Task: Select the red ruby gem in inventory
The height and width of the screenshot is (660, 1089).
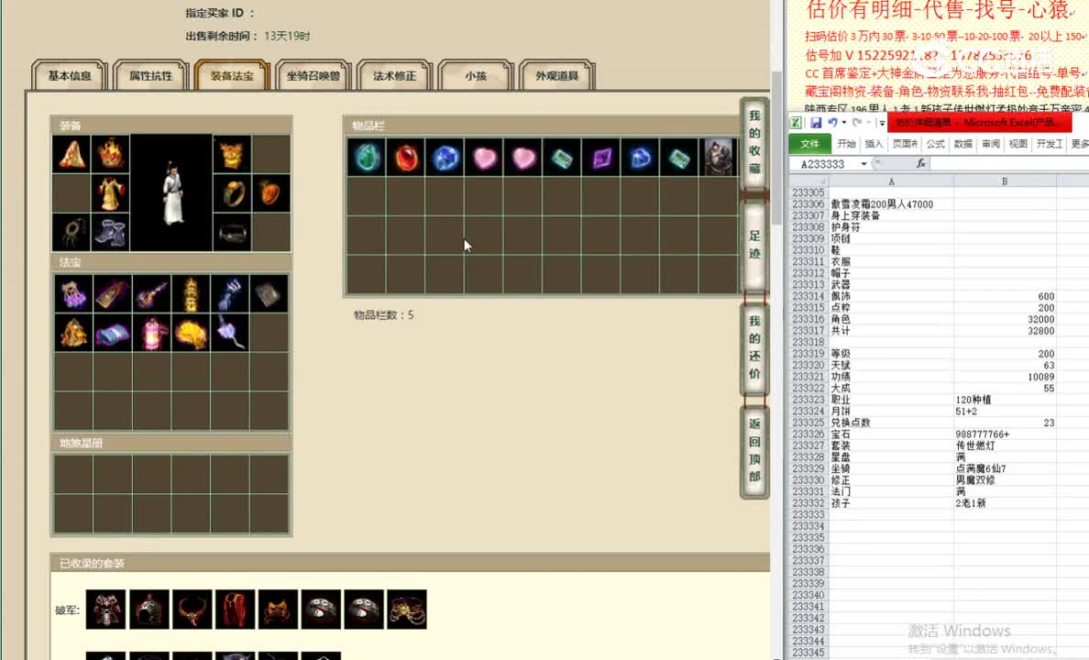Action: coord(405,157)
